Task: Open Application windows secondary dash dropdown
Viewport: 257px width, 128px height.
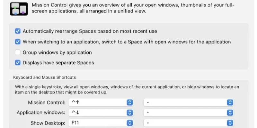Action: [189, 113]
